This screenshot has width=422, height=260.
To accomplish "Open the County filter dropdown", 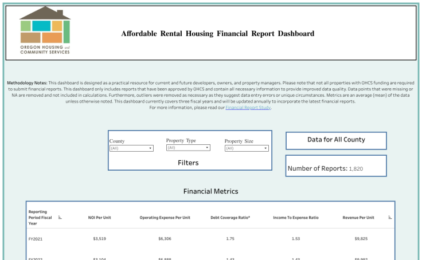I will pyautogui.click(x=131, y=148).
